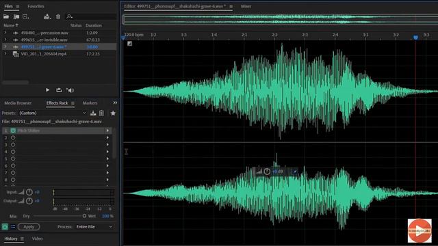
Task: Click the Open File folder icon
Action: 6,16
